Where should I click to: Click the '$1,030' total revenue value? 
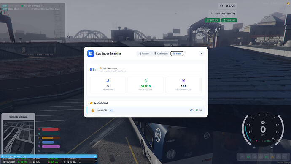pos(145,86)
